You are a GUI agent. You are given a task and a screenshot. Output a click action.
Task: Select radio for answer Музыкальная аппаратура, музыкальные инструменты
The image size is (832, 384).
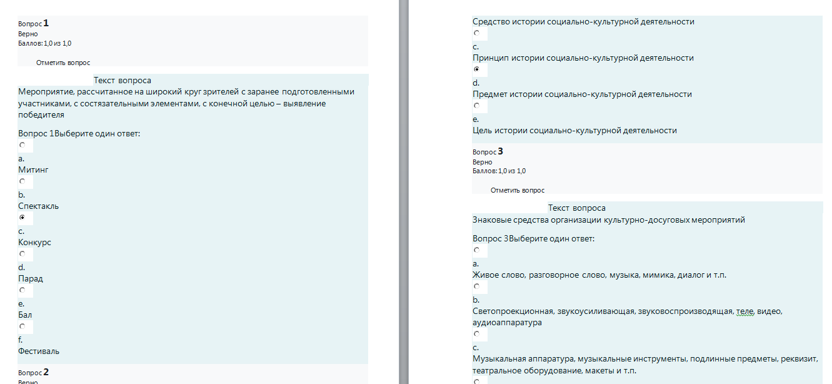pyautogui.click(x=476, y=334)
